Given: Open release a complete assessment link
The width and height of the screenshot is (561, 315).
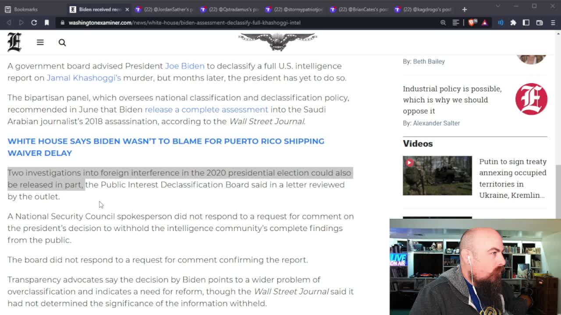Looking at the screenshot, I should [x=206, y=109].
